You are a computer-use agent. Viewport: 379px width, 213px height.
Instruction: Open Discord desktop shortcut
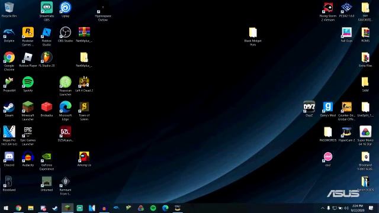pyautogui.click(x=9, y=159)
